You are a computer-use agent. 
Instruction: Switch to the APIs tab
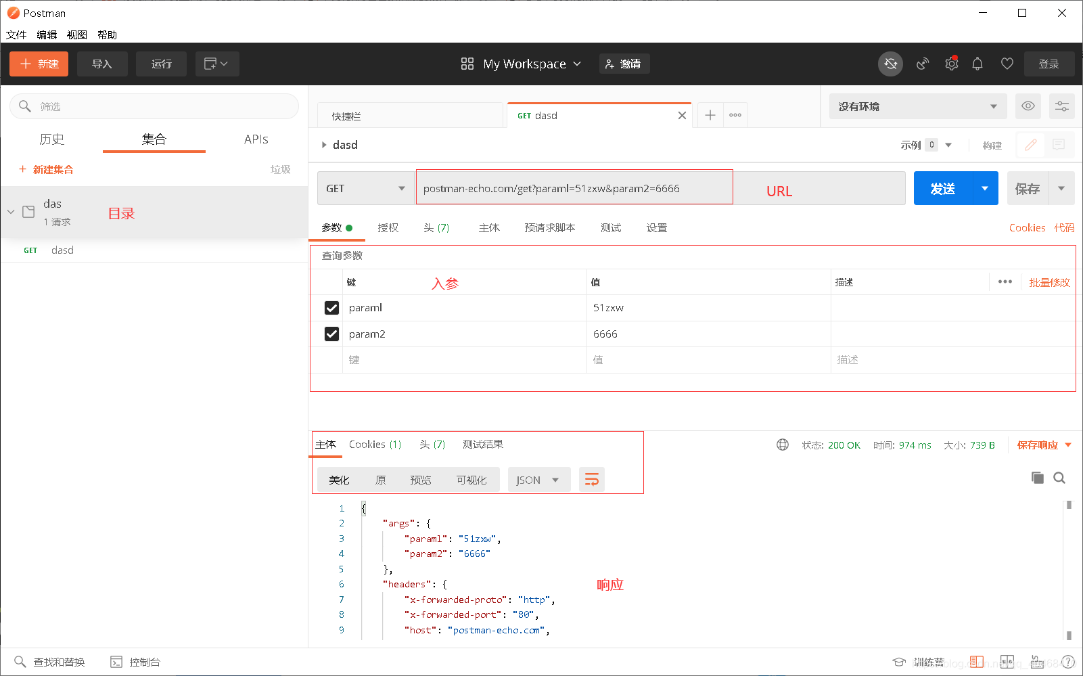(256, 139)
